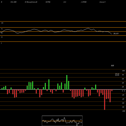Click the histogram axis label 40
Image resolution: width=126 pixels, height=126 pixels.
(123, 83)
